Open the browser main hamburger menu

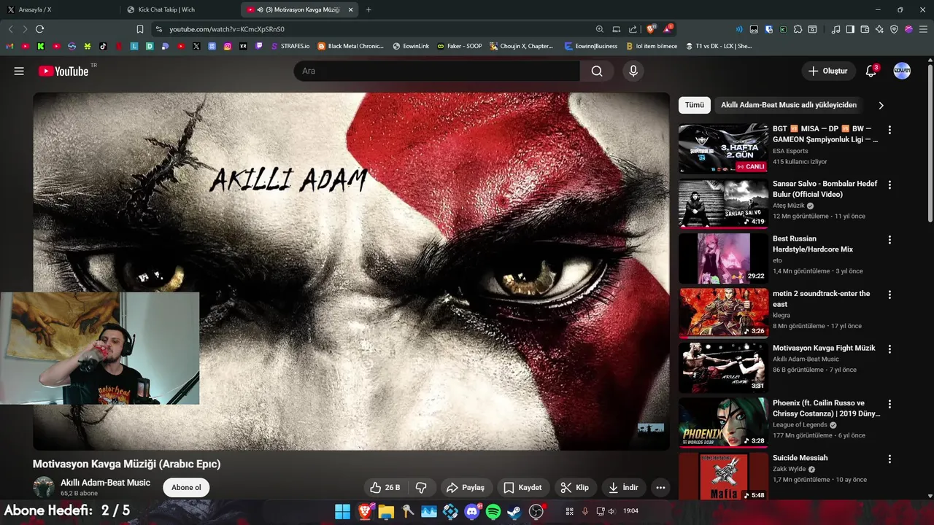point(923,29)
